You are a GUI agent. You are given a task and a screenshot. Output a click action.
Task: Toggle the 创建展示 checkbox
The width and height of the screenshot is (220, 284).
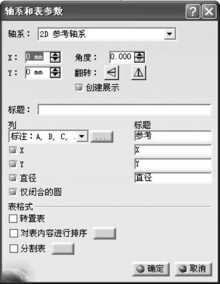79,88
